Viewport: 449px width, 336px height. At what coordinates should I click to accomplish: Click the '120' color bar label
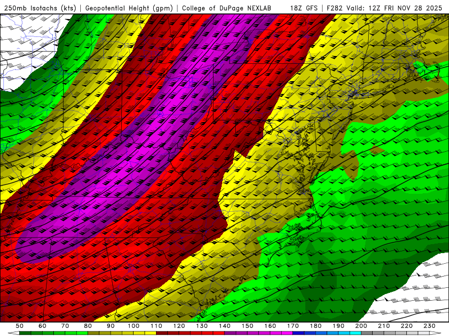pyautogui.click(x=179, y=326)
